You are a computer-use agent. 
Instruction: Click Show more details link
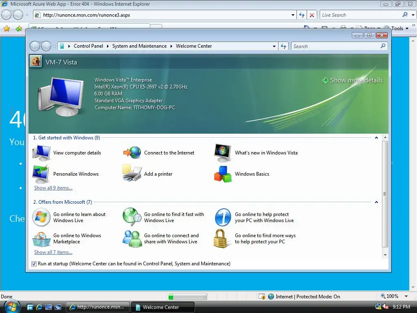tap(353, 80)
